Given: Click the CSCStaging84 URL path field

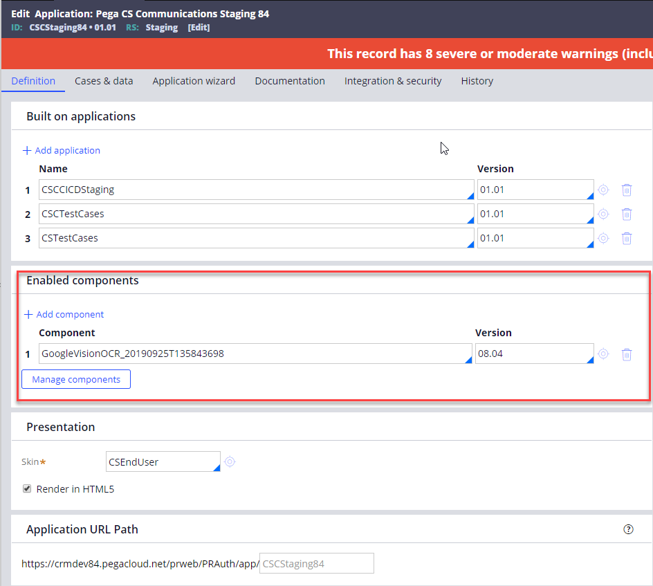Looking at the screenshot, I should point(316,563).
